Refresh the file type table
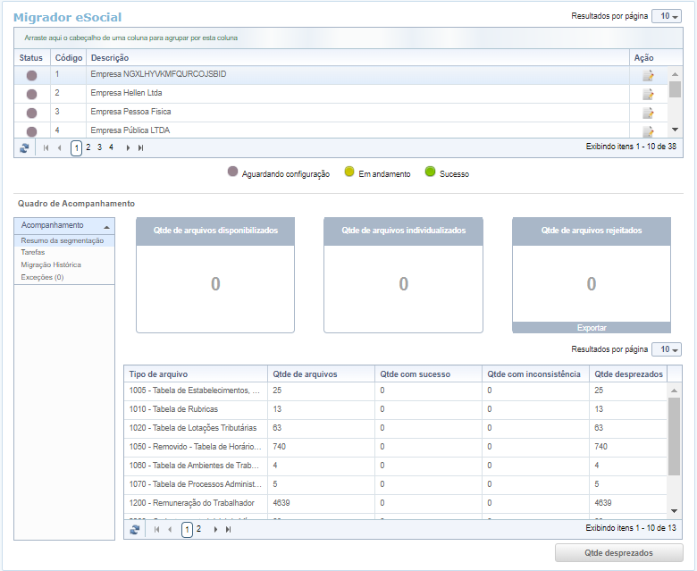Image resolution: width=697 pixels, height=571 pixels. pos(134,529)
